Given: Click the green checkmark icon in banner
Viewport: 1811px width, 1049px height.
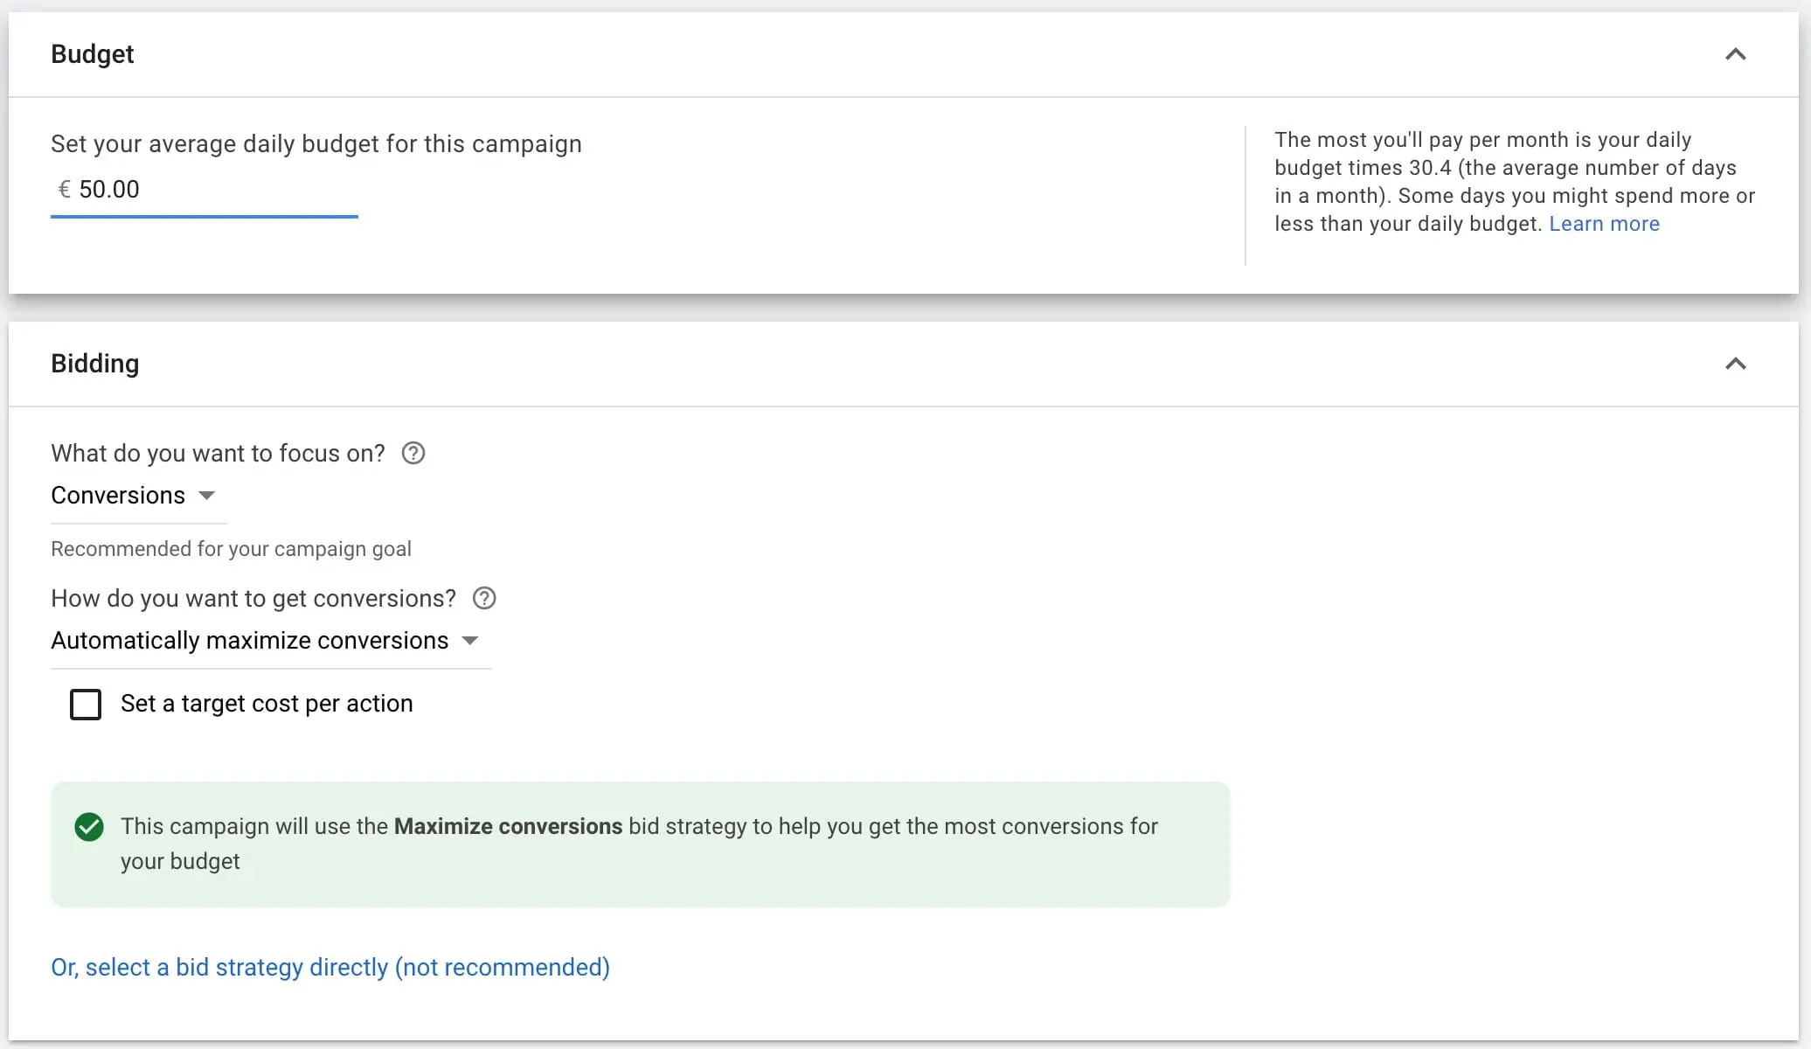Looking at the screenshot, I should [89, 827].
